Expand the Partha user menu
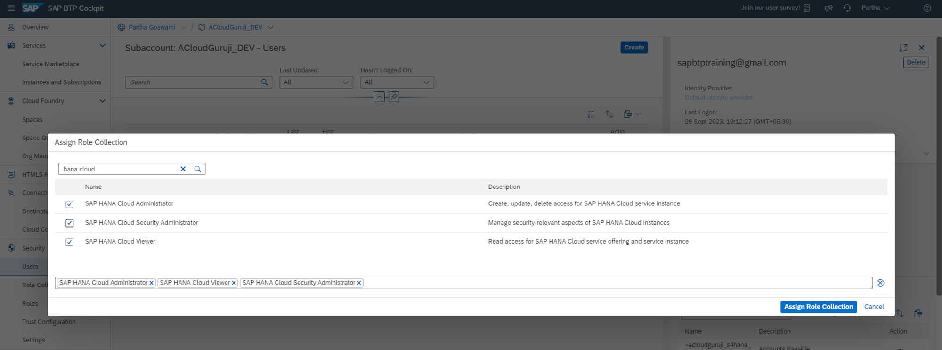 tap(875, 8)
